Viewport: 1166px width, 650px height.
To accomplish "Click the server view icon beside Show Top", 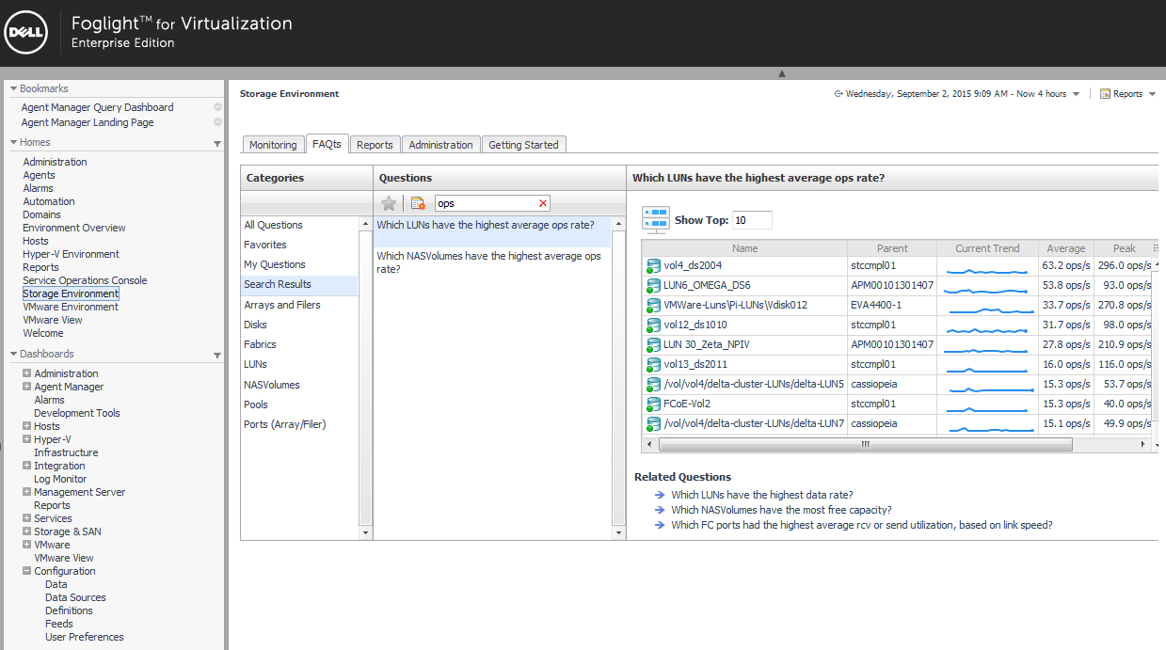I will point(655,220).
